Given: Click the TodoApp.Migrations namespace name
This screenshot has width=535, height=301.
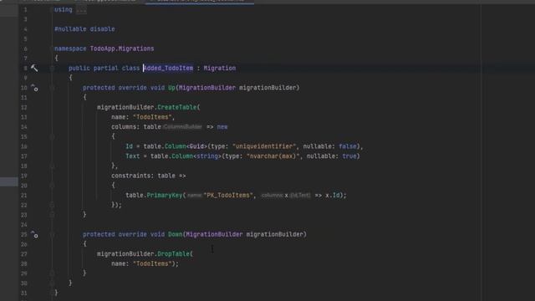Looking at the screenshot, I should tap(122, 48).
